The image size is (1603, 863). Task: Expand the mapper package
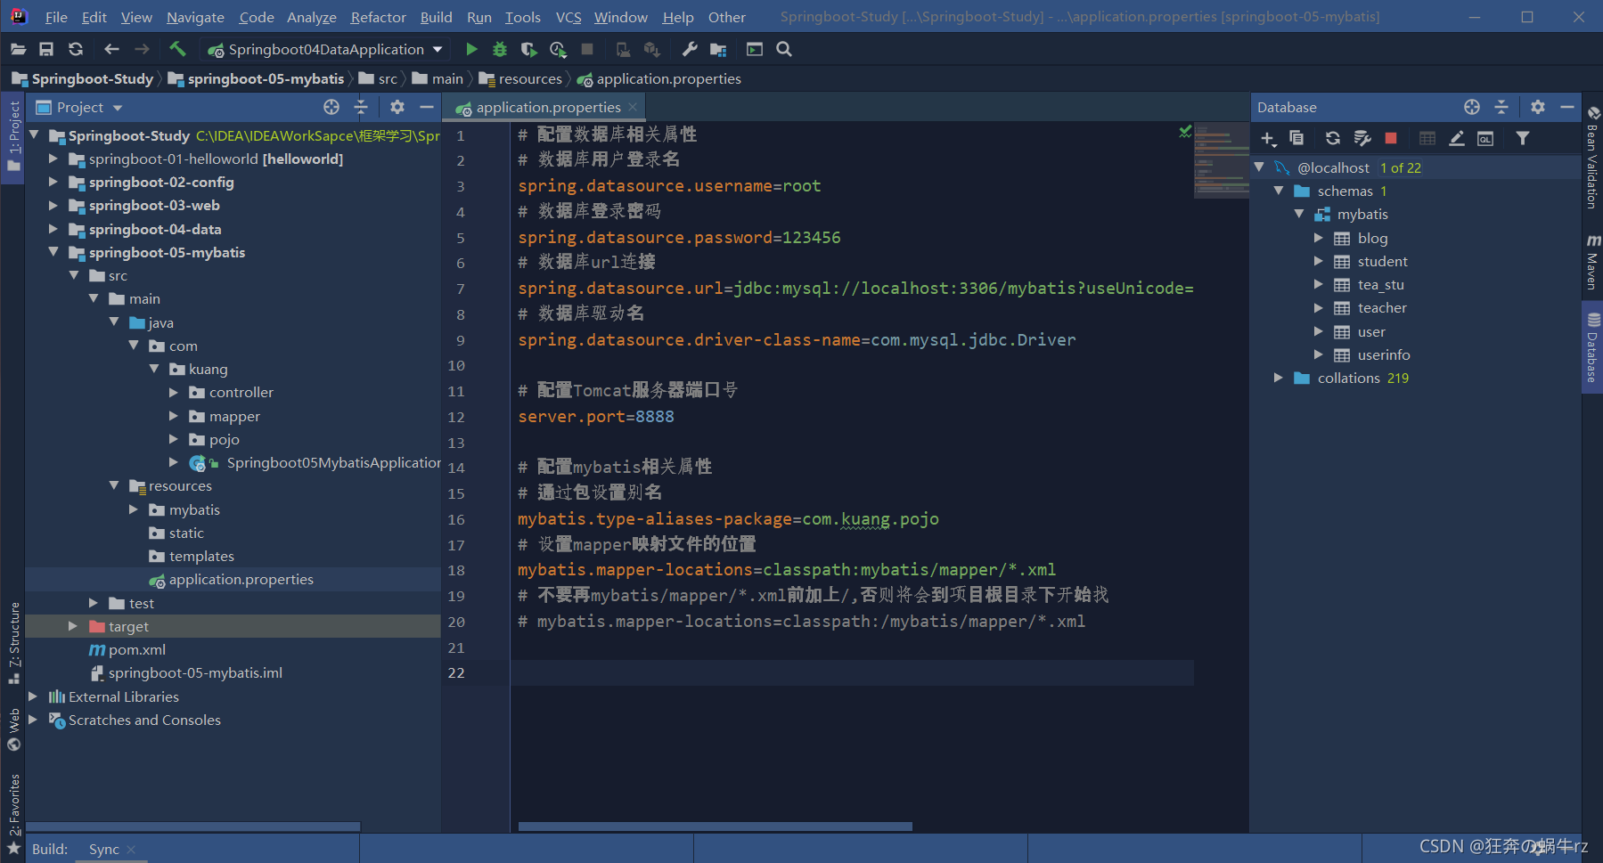174,416
